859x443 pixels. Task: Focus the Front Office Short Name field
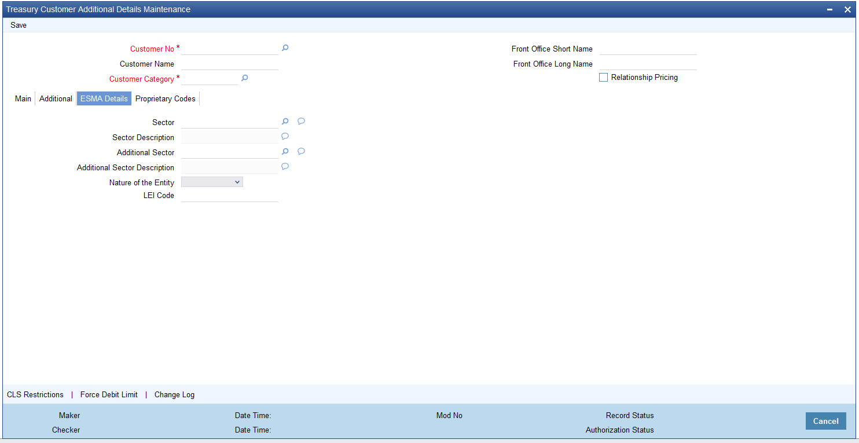click(648, 49)
